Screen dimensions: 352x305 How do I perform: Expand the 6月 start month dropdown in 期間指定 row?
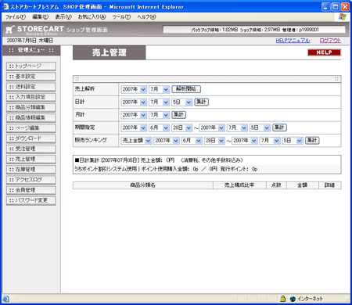tap(160, 127)
